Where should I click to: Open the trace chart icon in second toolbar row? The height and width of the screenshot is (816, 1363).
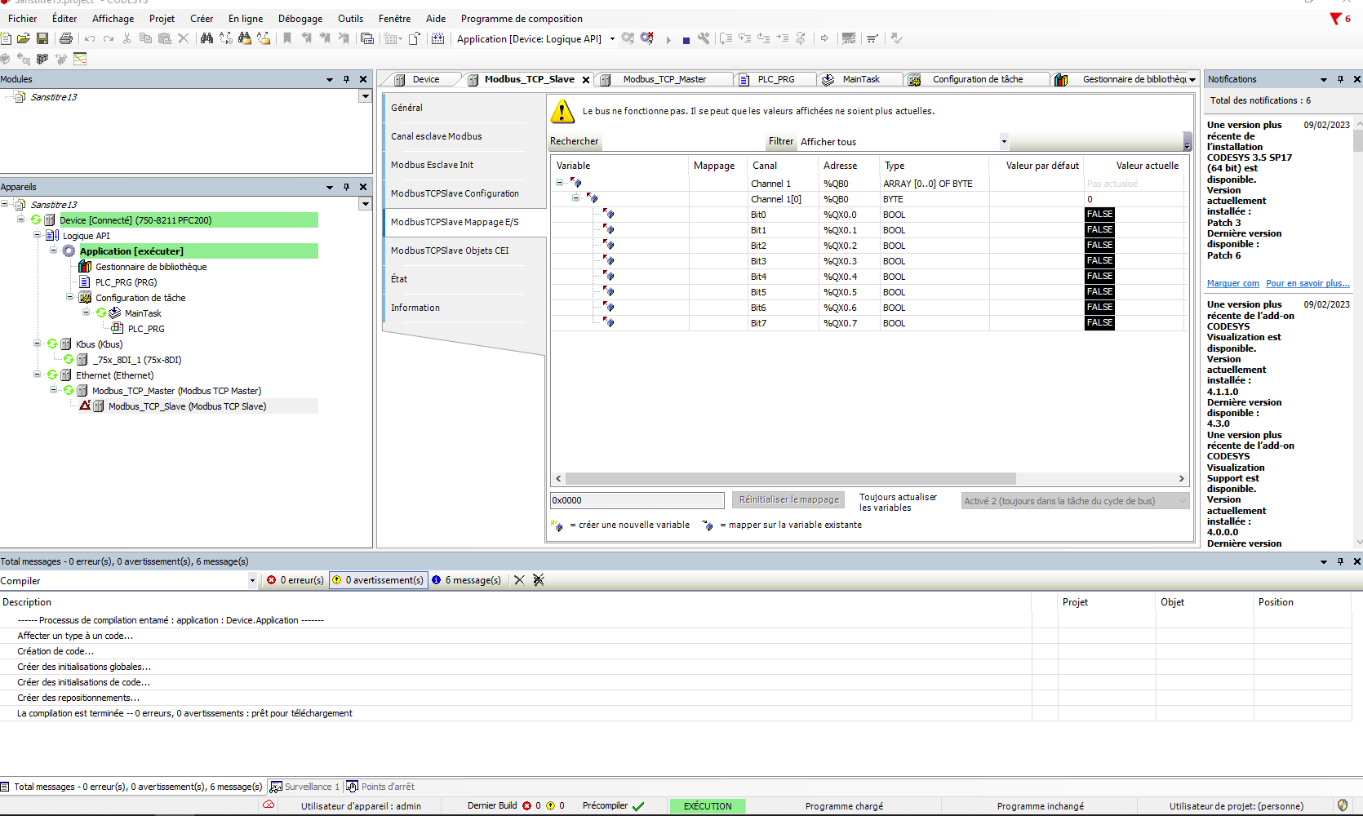coord(80,59)
